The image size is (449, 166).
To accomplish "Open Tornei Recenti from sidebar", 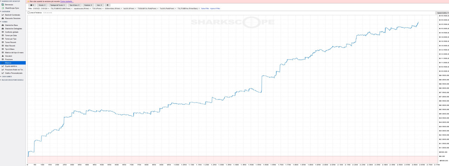I will click(x=11, y=42).
